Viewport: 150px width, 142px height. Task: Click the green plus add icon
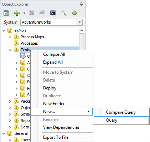tap(17, 13)
